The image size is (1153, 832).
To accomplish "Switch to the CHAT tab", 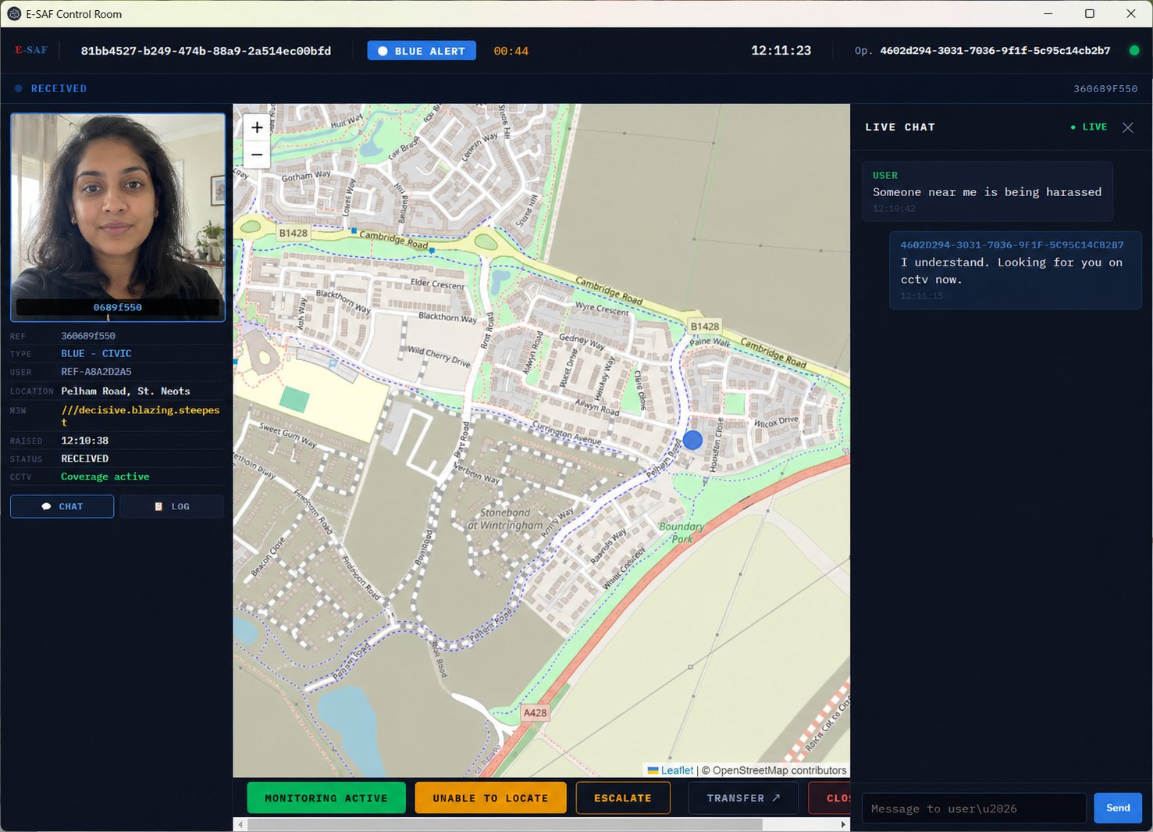I will [x=62, y=506].
